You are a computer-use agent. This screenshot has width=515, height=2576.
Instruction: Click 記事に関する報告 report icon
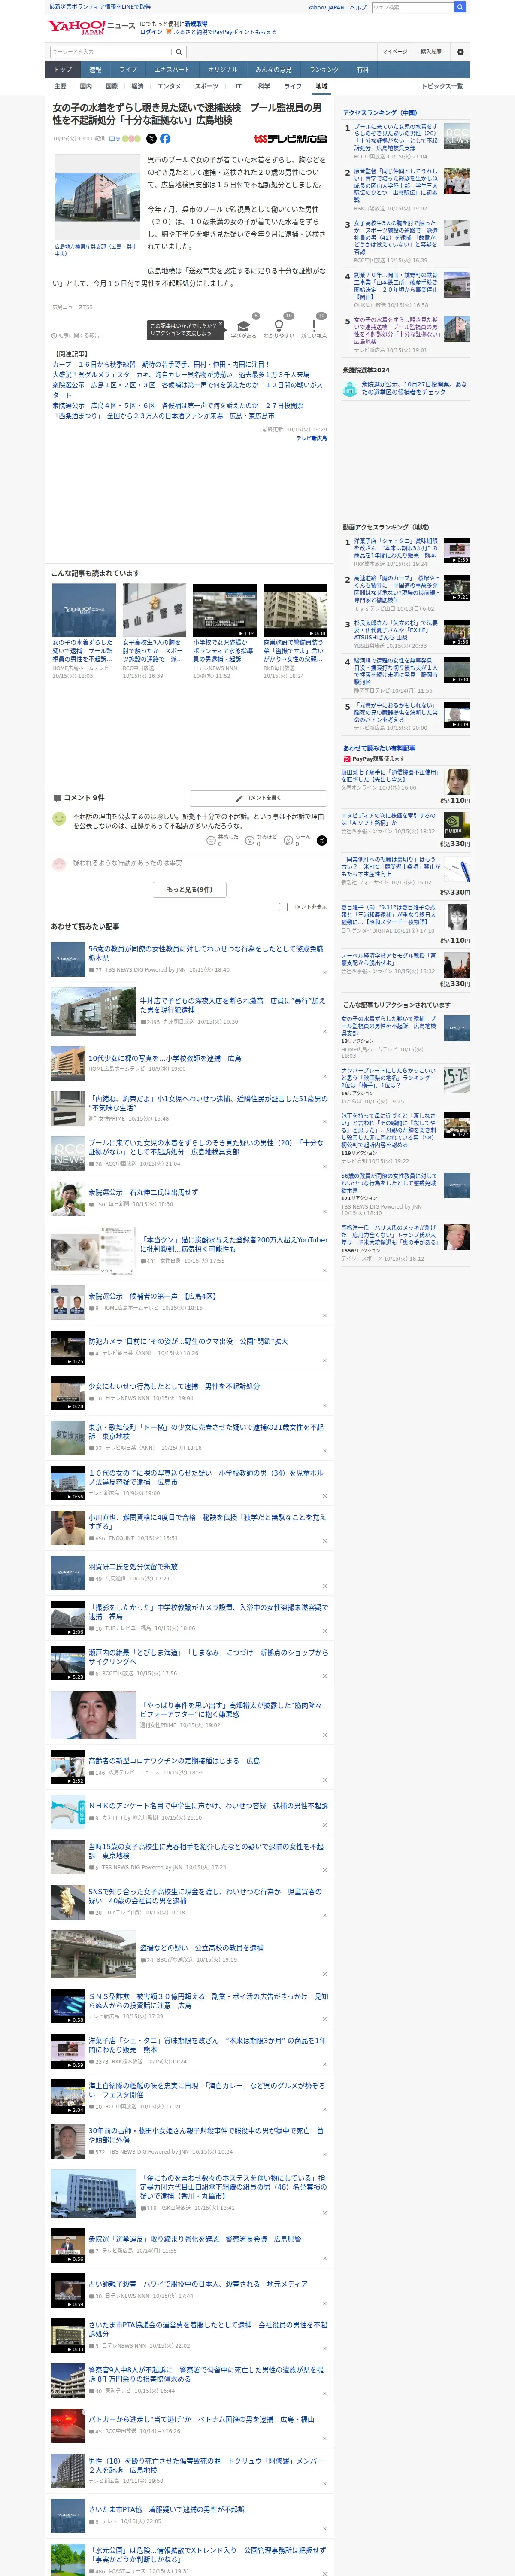tap(76, 336)
